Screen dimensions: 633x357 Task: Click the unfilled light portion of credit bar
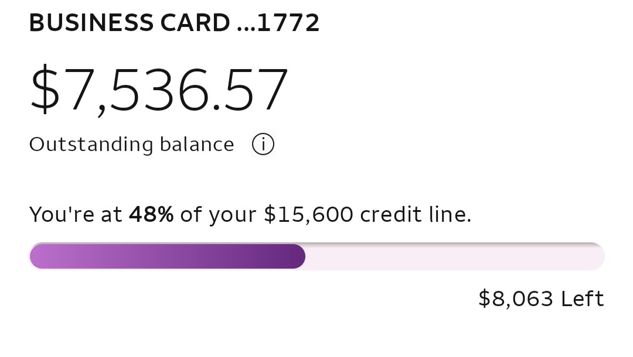pos(455,256)
